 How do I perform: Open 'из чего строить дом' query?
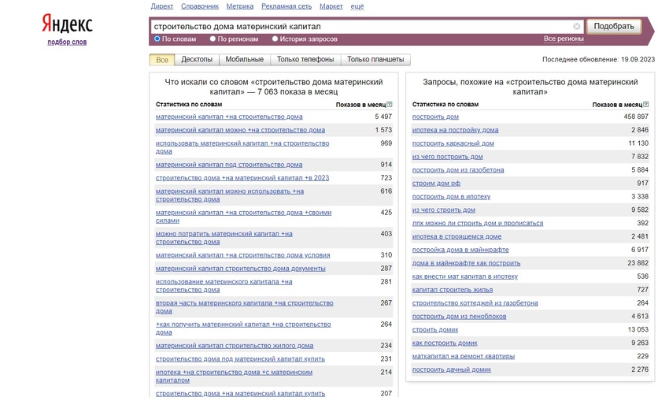click(444, 210)
